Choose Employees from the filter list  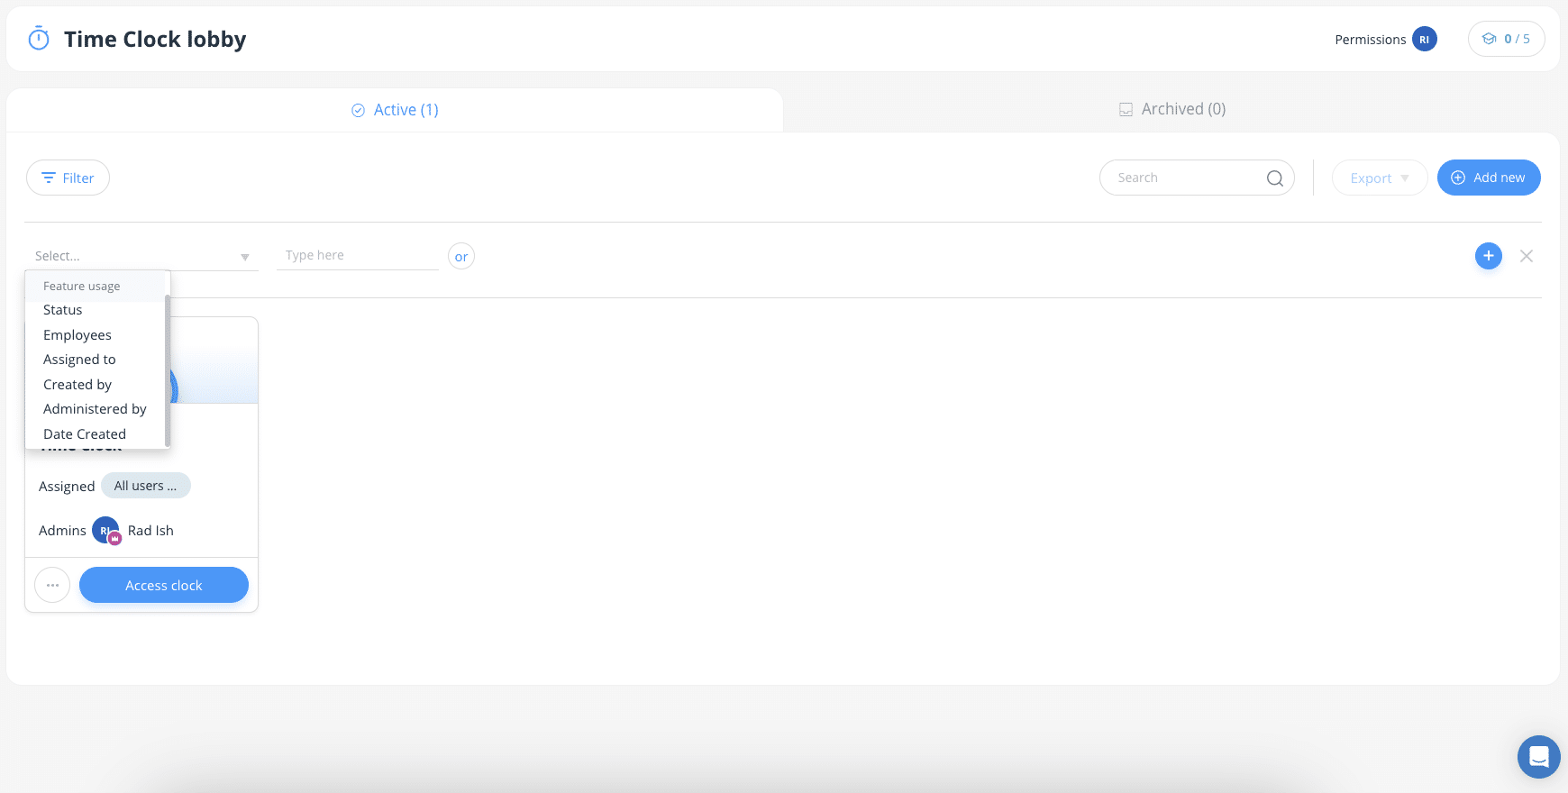[96, 335]
